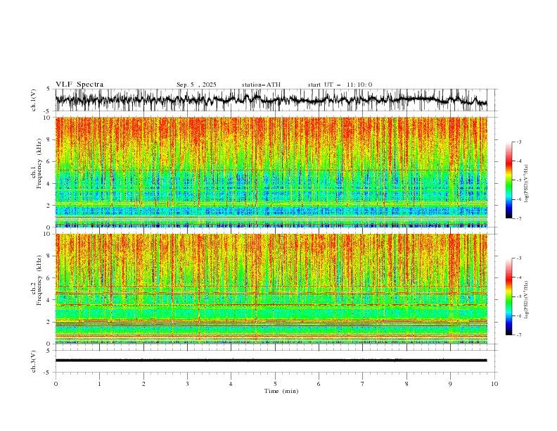The height and width of the screenshot is (431, 557).
Task: Click the "Time (min)" axis title
Action: point(281,391)
